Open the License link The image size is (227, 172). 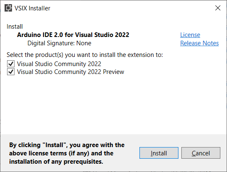pos(190,35)
